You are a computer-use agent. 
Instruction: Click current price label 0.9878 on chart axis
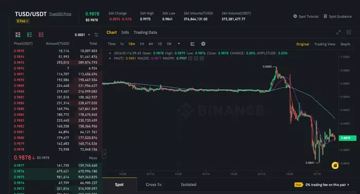tap(347, 138)
